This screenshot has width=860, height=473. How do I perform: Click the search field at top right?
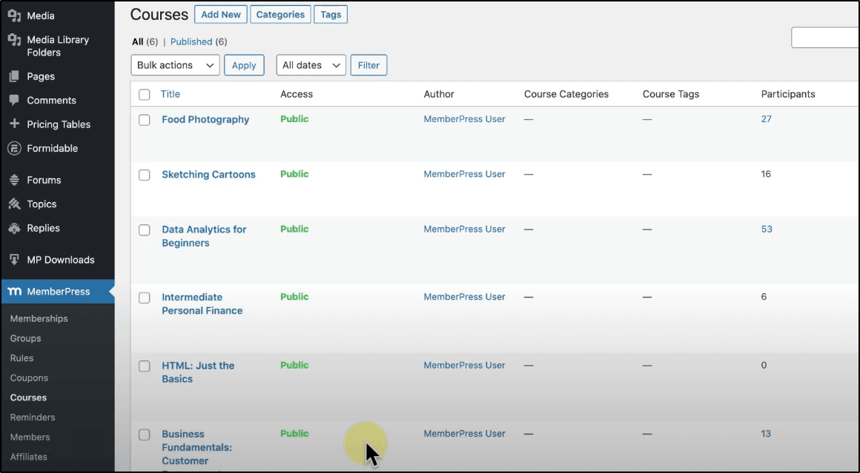point(827,37)
